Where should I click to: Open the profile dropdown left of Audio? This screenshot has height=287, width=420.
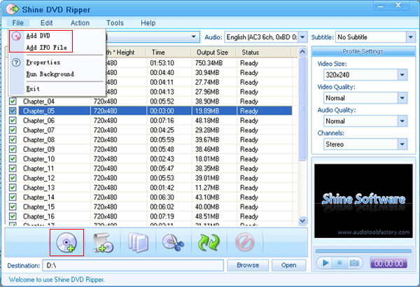click(x=193, y=36)
